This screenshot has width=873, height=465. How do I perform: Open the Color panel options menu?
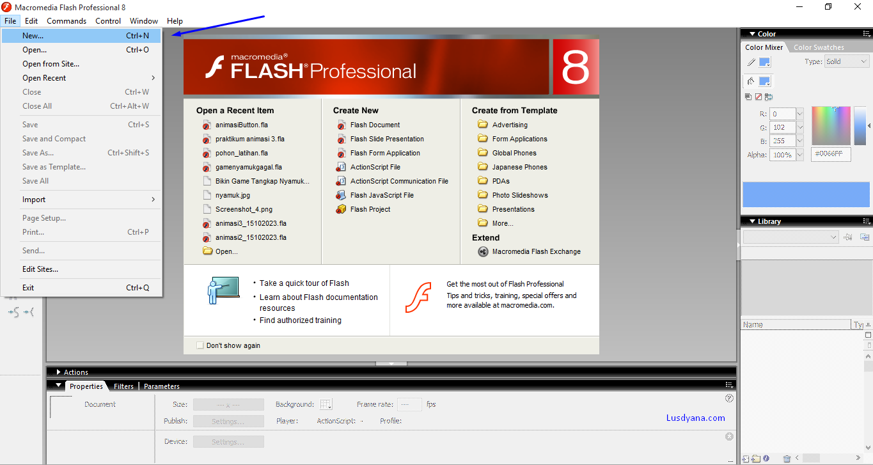pyautogui.click(x=867, y=34)
